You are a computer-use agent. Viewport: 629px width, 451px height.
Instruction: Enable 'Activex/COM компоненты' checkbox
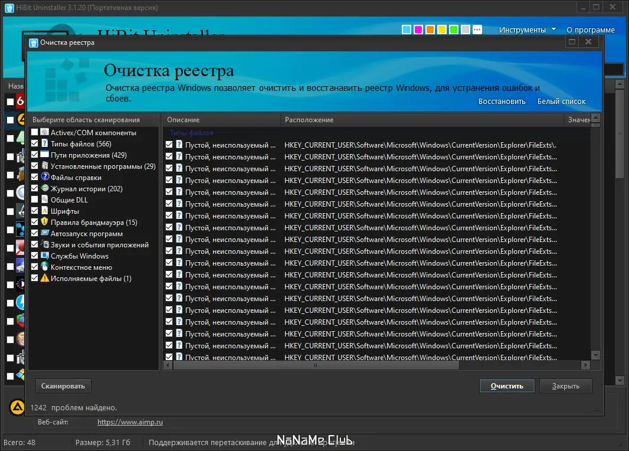(34, 132)
